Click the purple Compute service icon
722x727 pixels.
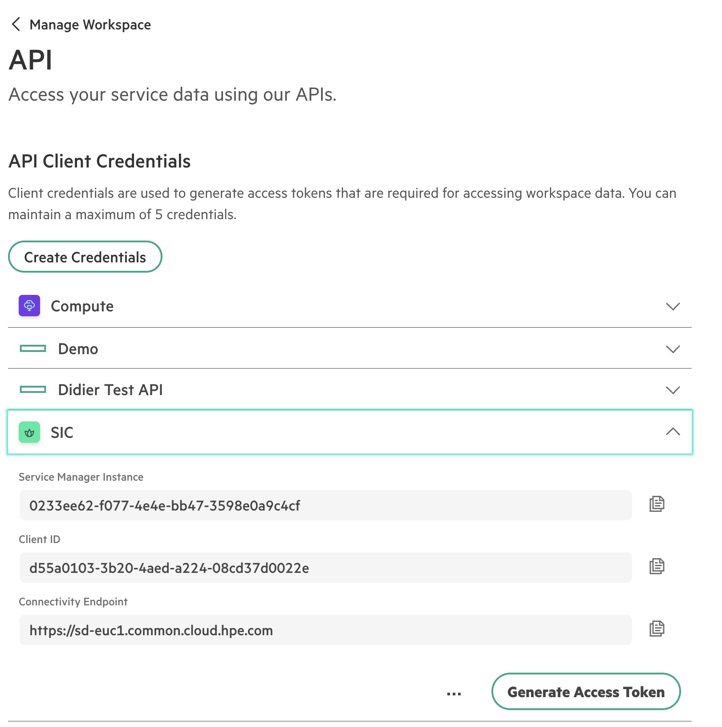click(29, 306)
